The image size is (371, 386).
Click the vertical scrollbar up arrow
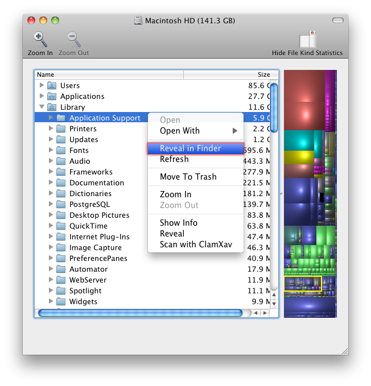274,294
